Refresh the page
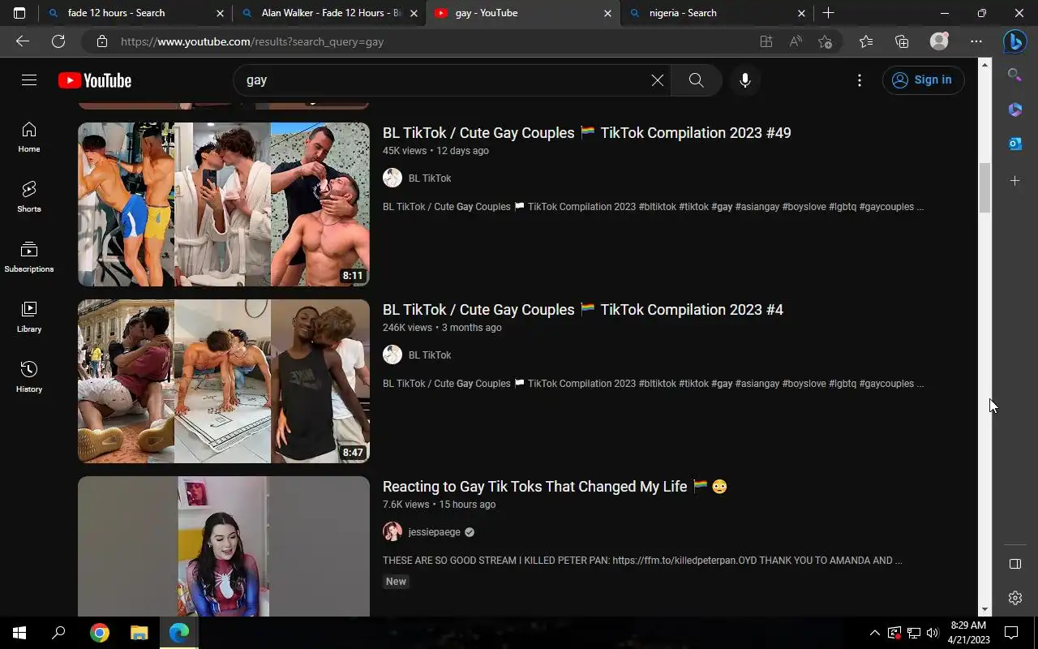The width and height of the screenshot is (1038, 649). tap(58, 41)
